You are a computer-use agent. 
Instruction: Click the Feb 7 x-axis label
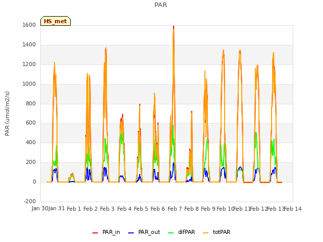(x=175, y=209)
